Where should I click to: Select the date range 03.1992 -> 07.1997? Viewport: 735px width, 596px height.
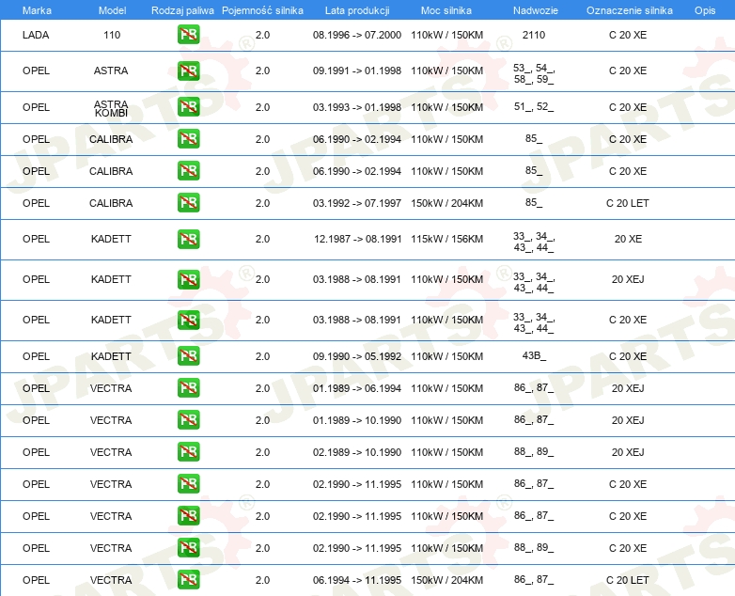357,203
